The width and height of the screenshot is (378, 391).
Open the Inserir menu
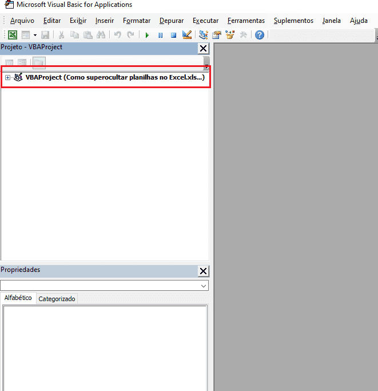[x=105, y=21]
